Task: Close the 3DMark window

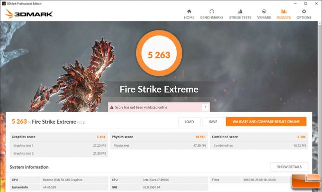Action: 317,3
